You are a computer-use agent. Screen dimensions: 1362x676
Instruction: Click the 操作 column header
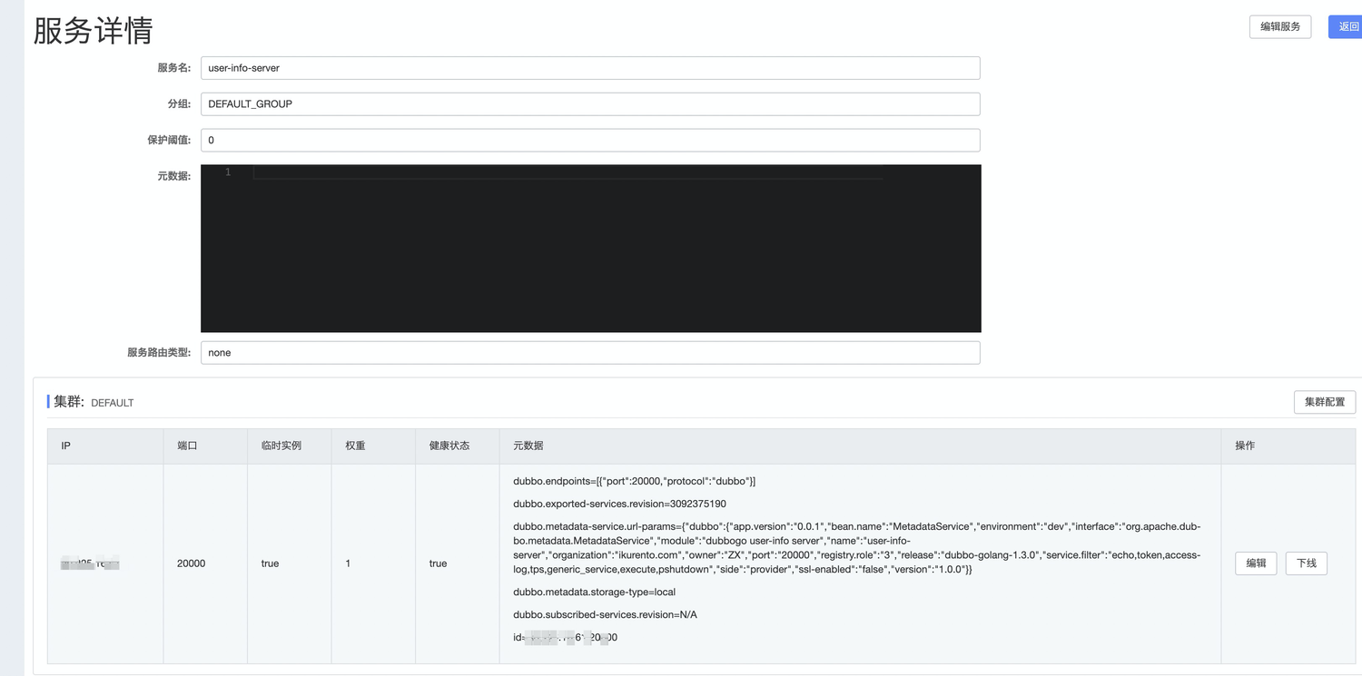[x=1245, y=446]
